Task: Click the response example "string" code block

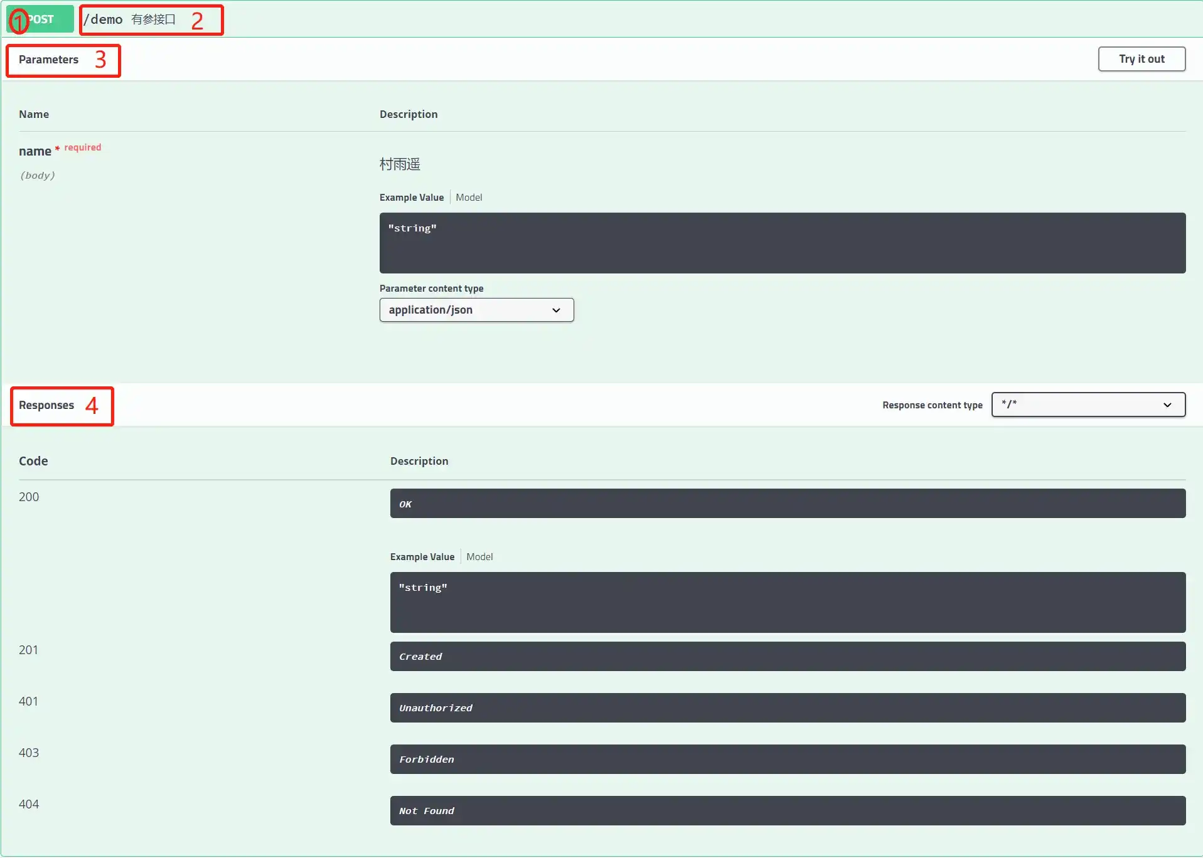Action: (787, 602)
